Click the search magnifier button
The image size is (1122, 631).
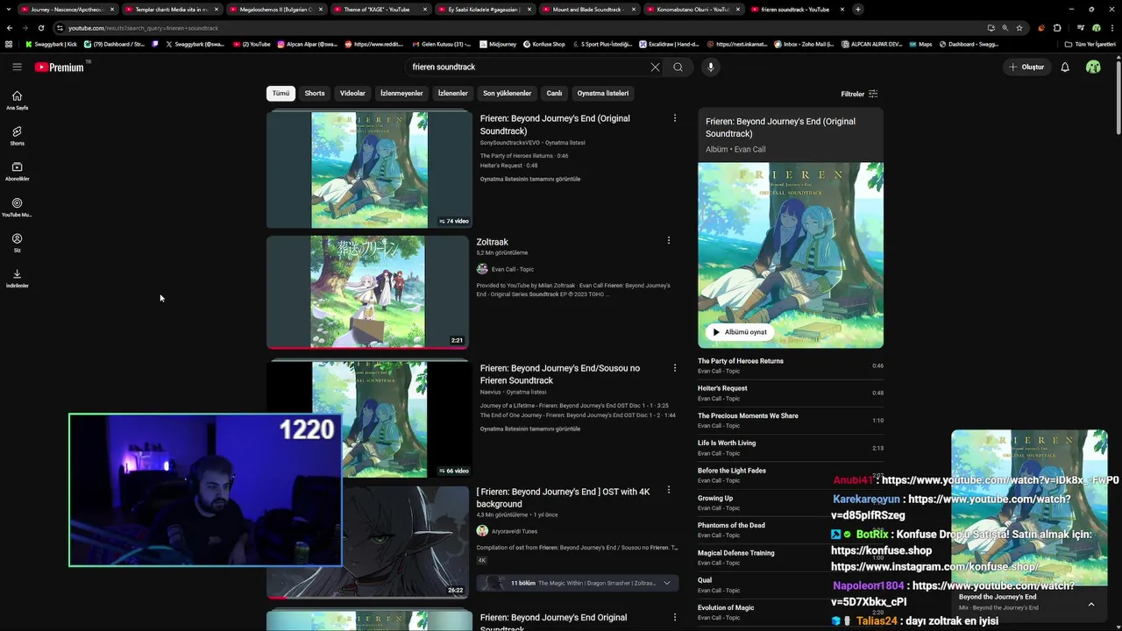tap(678, 67)
